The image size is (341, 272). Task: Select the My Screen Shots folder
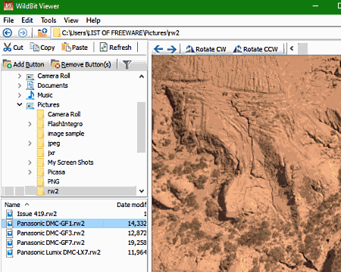pyautogui.click(x=70, y=162)
